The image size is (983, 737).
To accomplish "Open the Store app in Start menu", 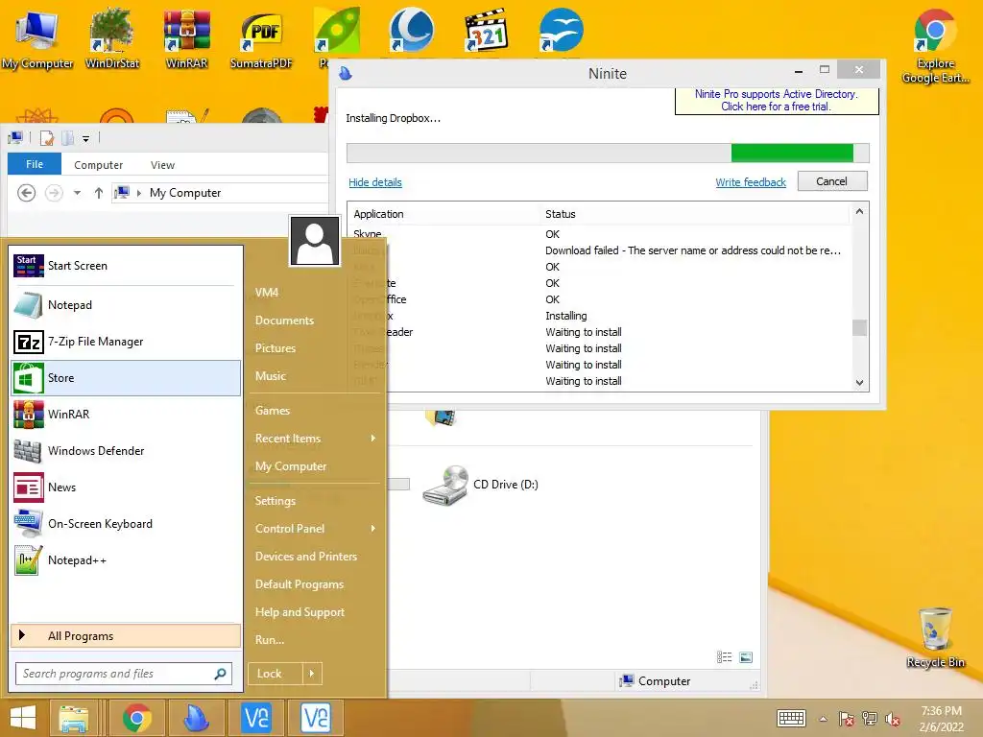I will tap(126, 378).
